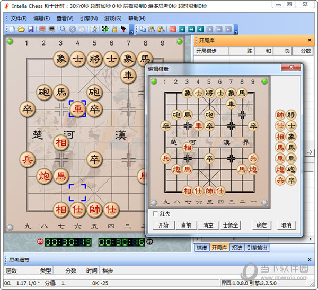This screenshot has width=318, height=290.
Task: Select red 仕 piece in edit palette
Action: (280, 126)
